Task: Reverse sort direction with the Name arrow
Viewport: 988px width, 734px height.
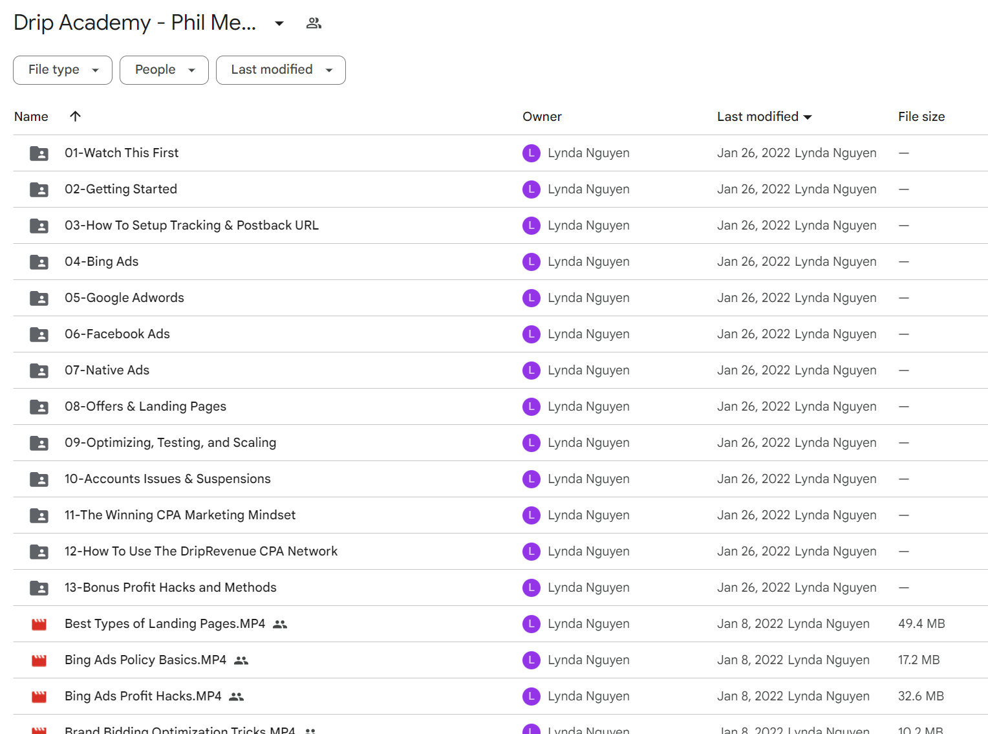Action: click(75, 116)
